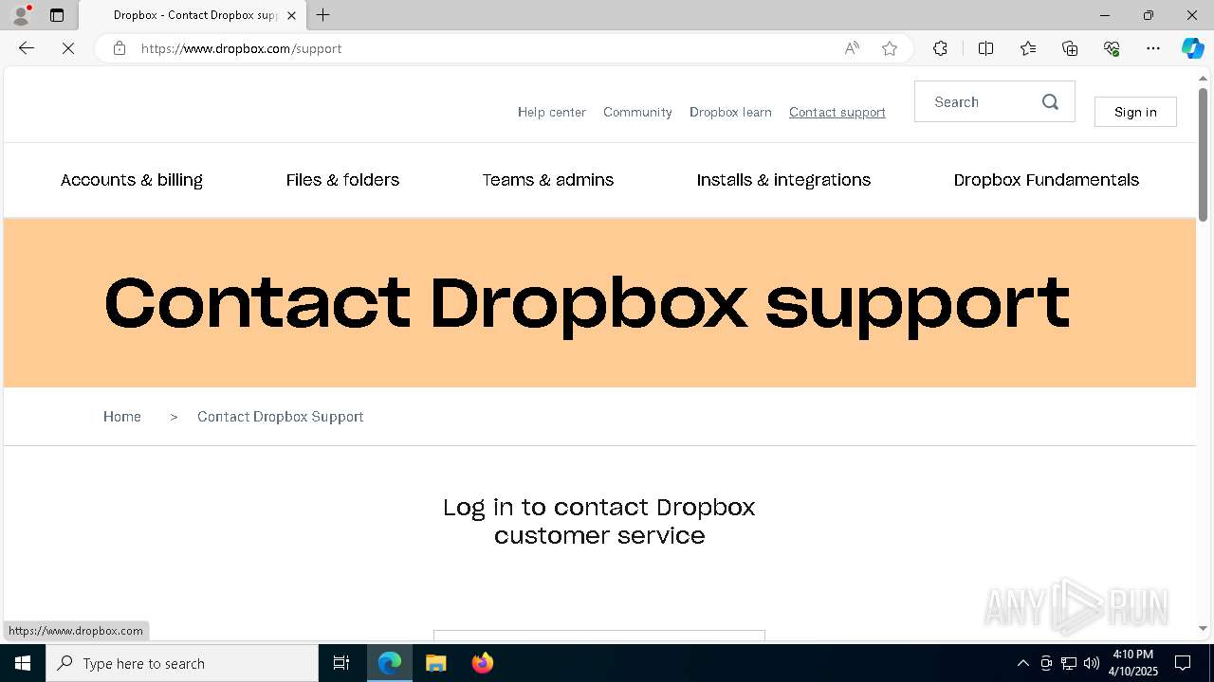
Task: Open Installs & integrations menu
Action: click(x=783, y=180)
